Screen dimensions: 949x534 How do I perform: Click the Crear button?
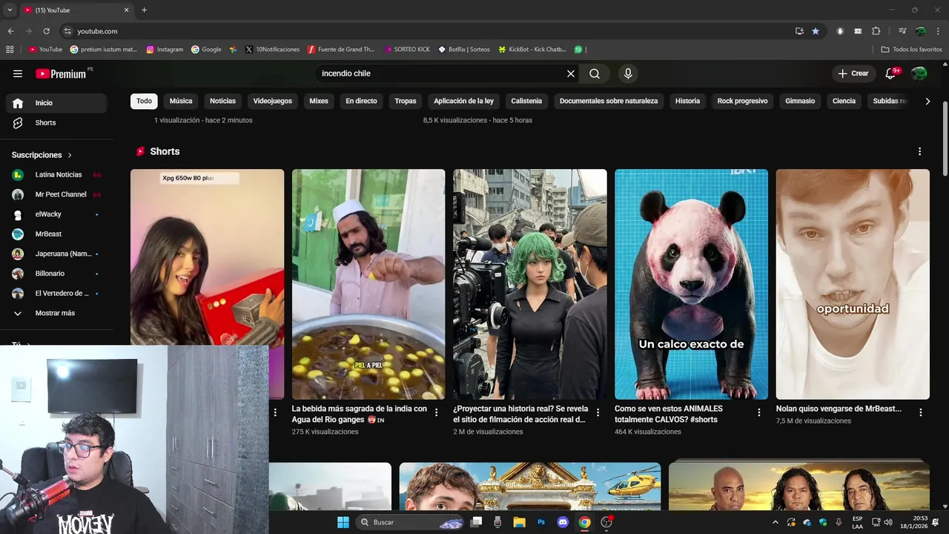853,73
